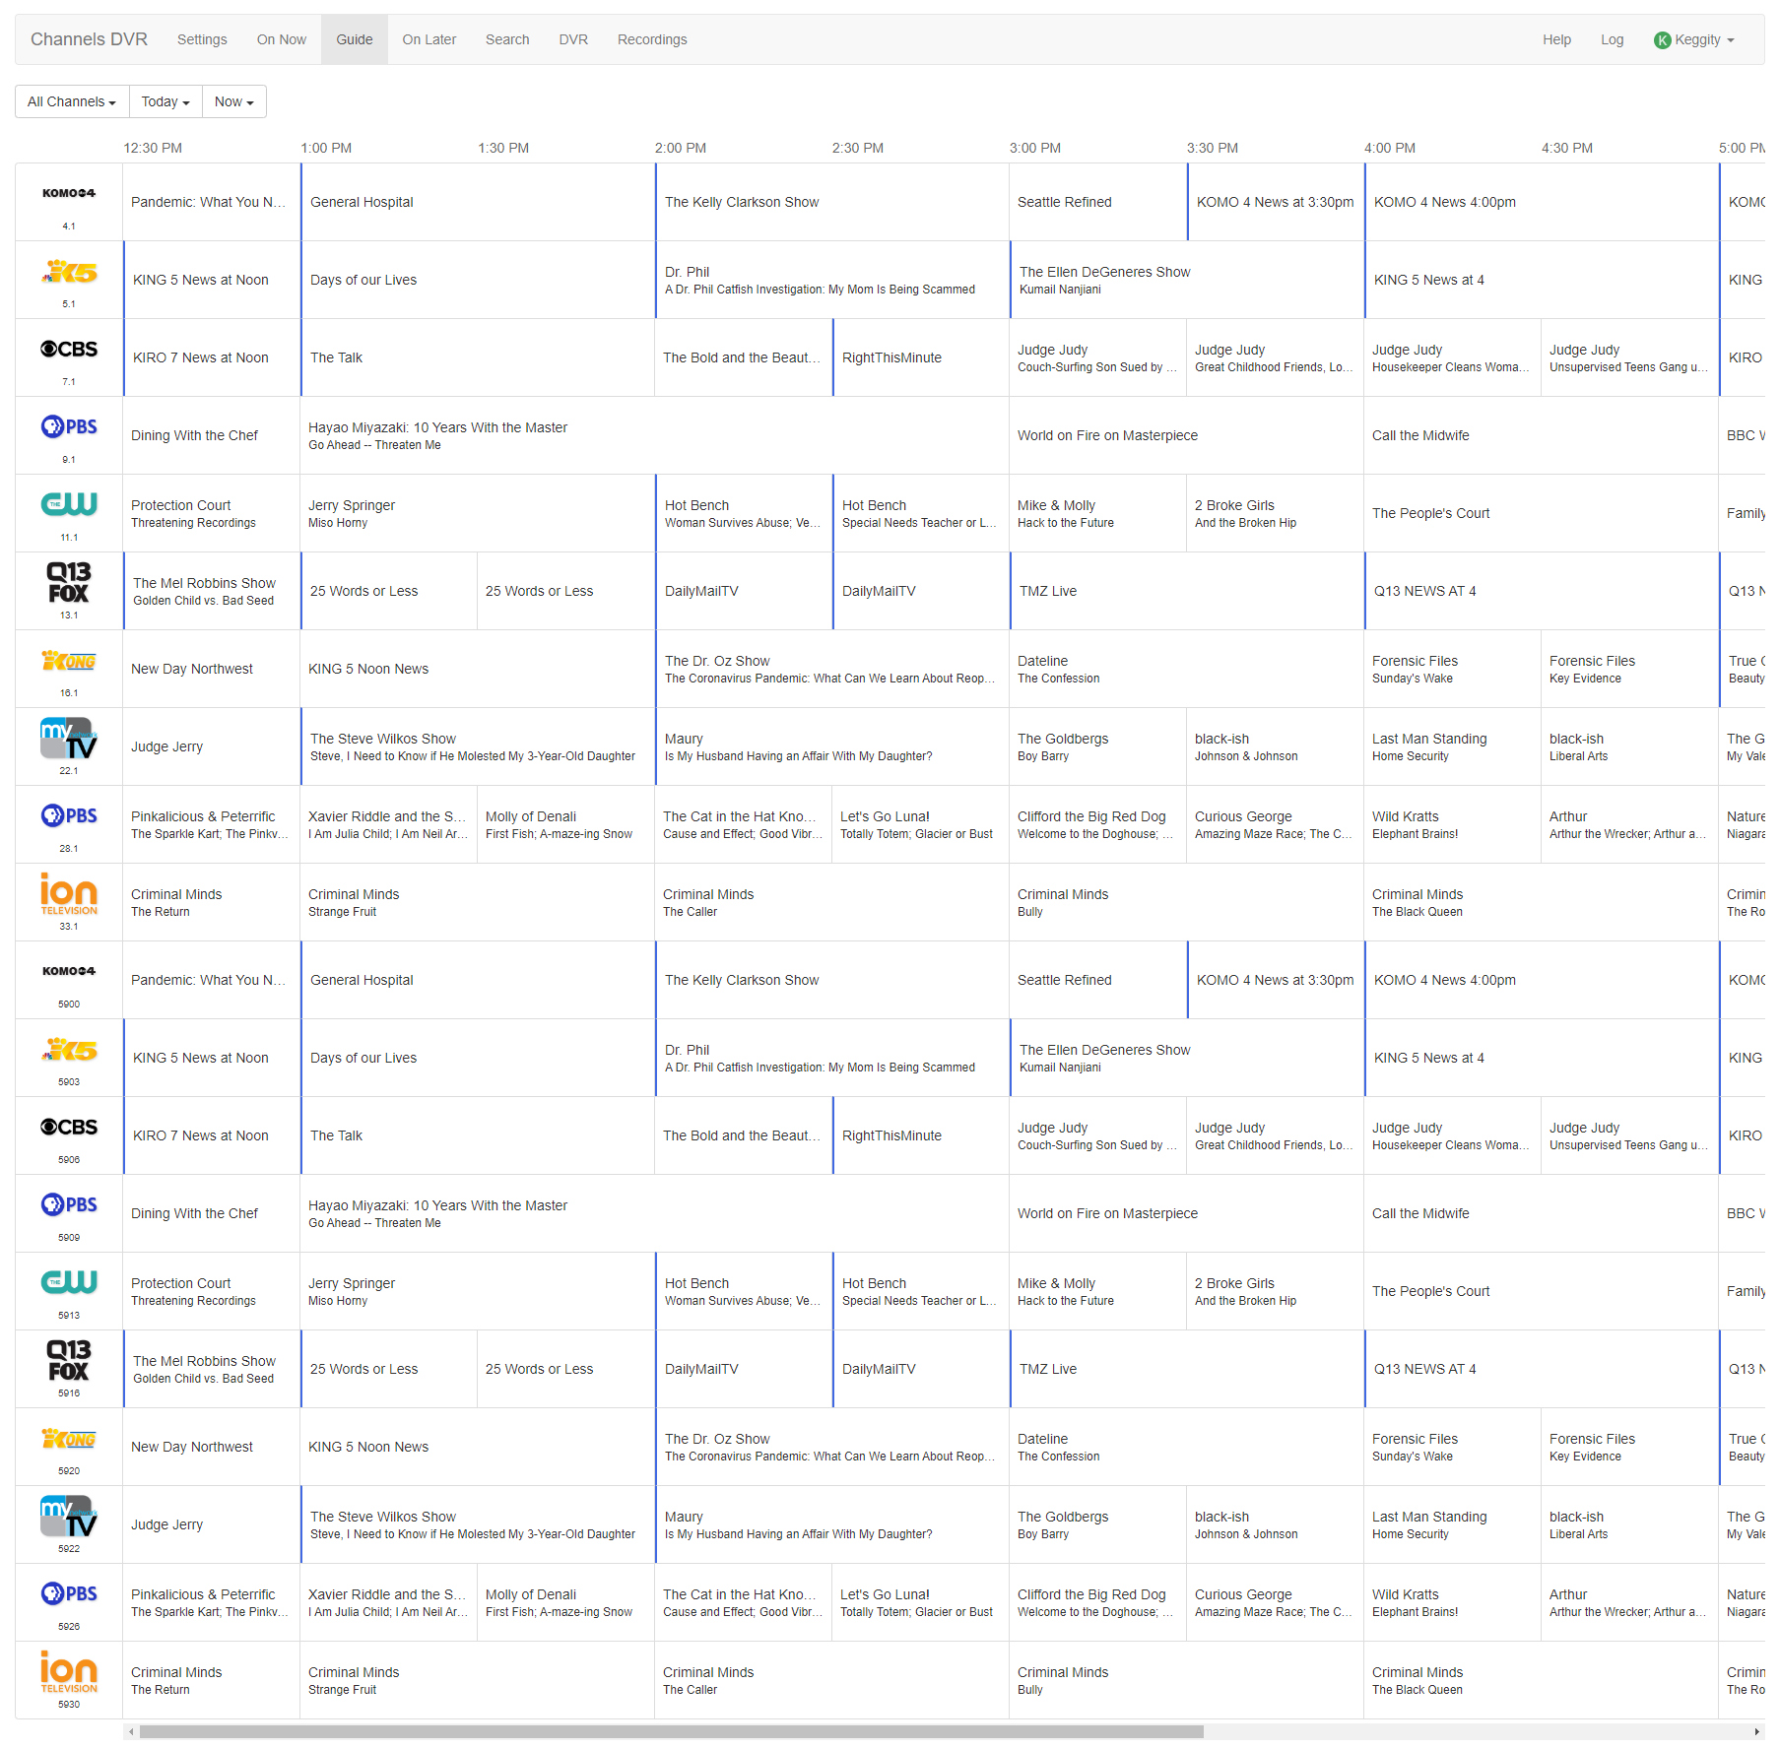Click the PBS logo for channel 9.1
Image resolution: width=1780 pixels, height=1749 pixels.
(69, 427)
